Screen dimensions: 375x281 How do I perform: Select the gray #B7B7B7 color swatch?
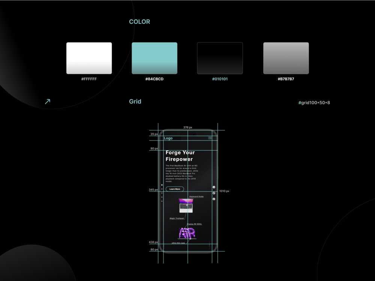point(286,58)
